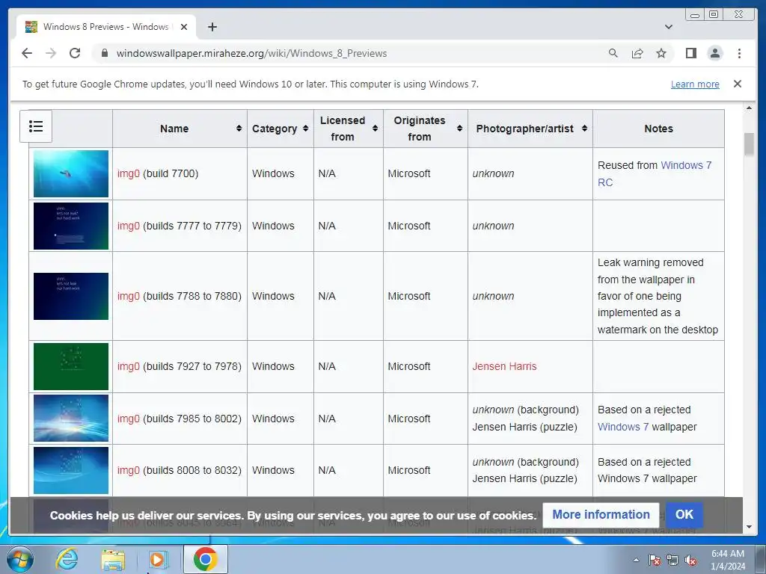The height and width of the screenshot is (574, 766).
Task: Open the builds 7788 to 7880 thumbnail
Action: point(71,296)
